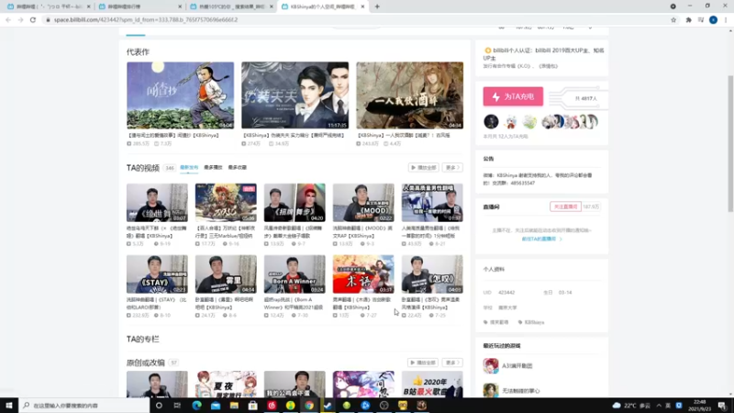This screenshot has height=413, width=734.
Task: Open Task View in taskbar
Action: click(177, 406)
